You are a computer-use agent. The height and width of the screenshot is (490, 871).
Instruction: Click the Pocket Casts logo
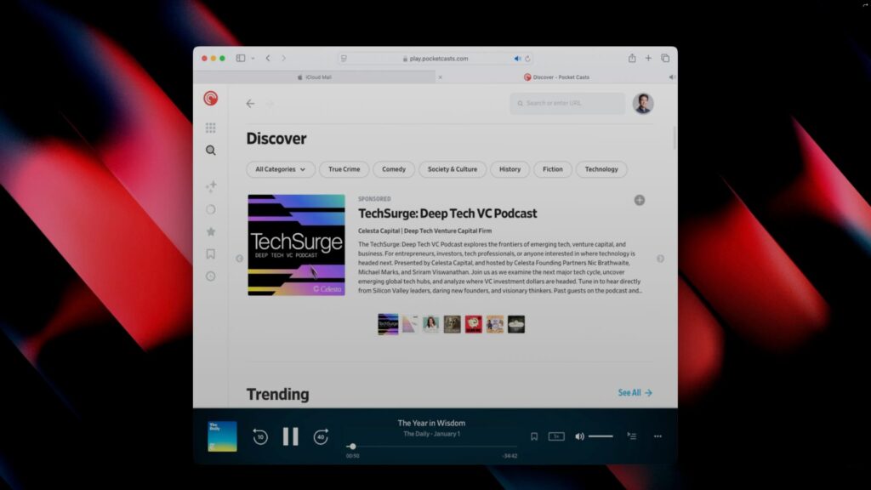pyautogui.click(x=210, y=98)
